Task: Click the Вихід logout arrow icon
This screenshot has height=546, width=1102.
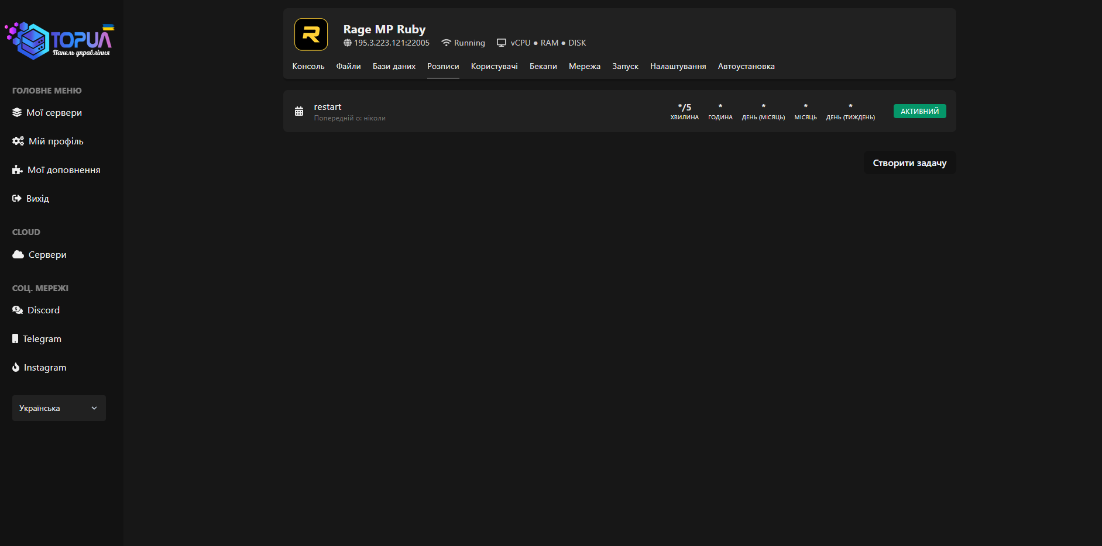Action: coord(17,199)
